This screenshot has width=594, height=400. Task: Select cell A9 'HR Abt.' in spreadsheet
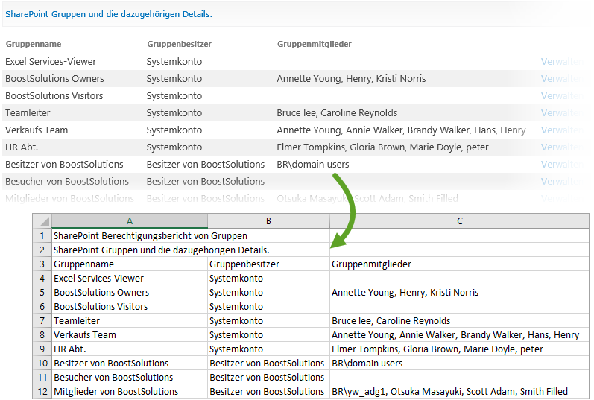[130, 349]
